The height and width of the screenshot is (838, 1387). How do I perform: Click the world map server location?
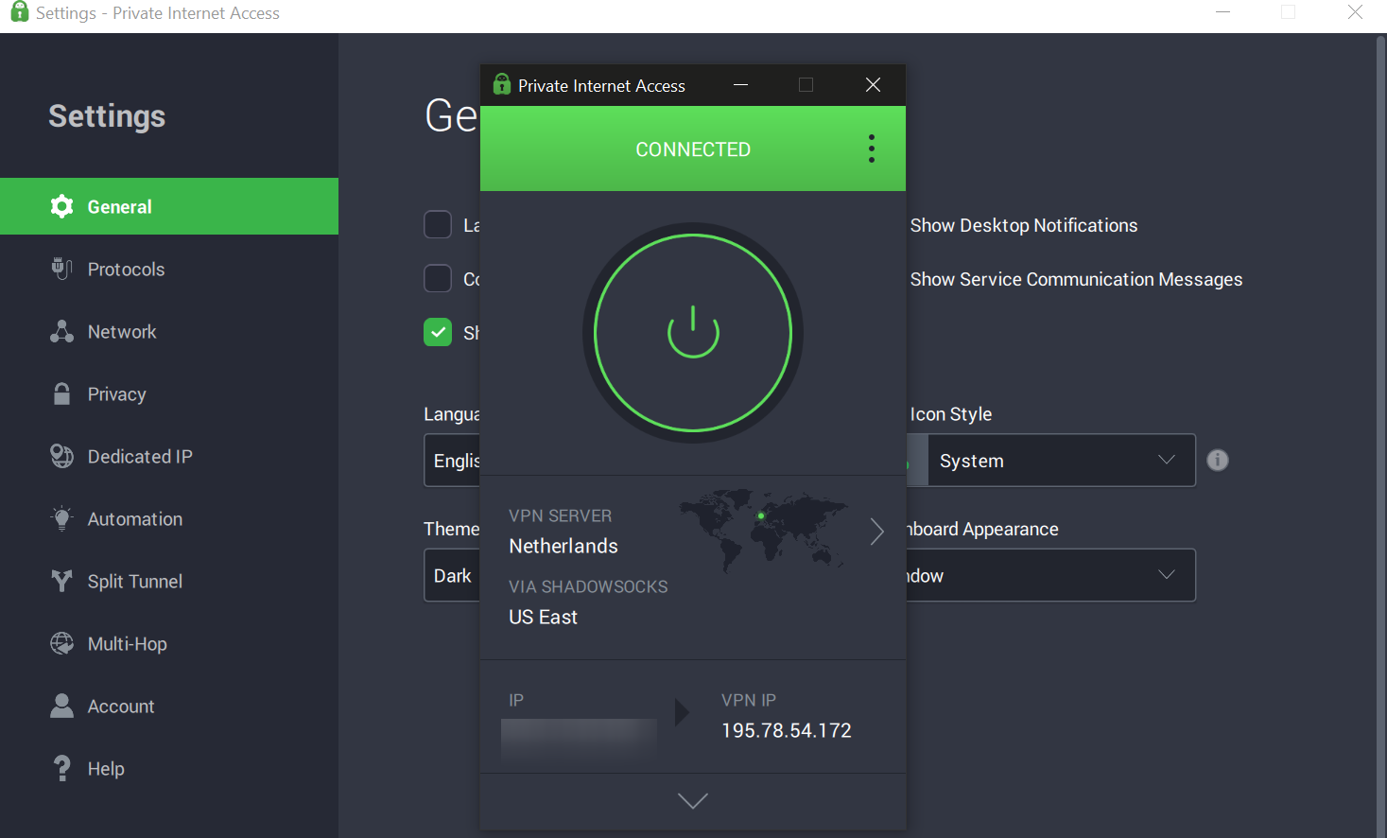click(763, 530)
